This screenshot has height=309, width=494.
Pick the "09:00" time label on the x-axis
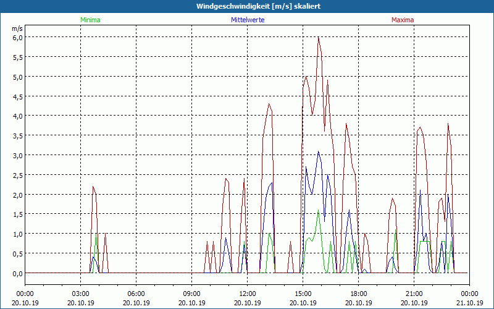[x=191, y=294]
